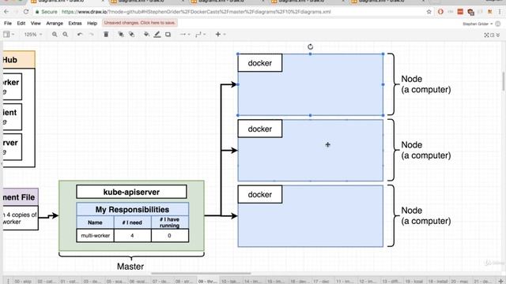Toggle fullscreen mode icon
Screen dimensions: 506x284
coord(486,35)
